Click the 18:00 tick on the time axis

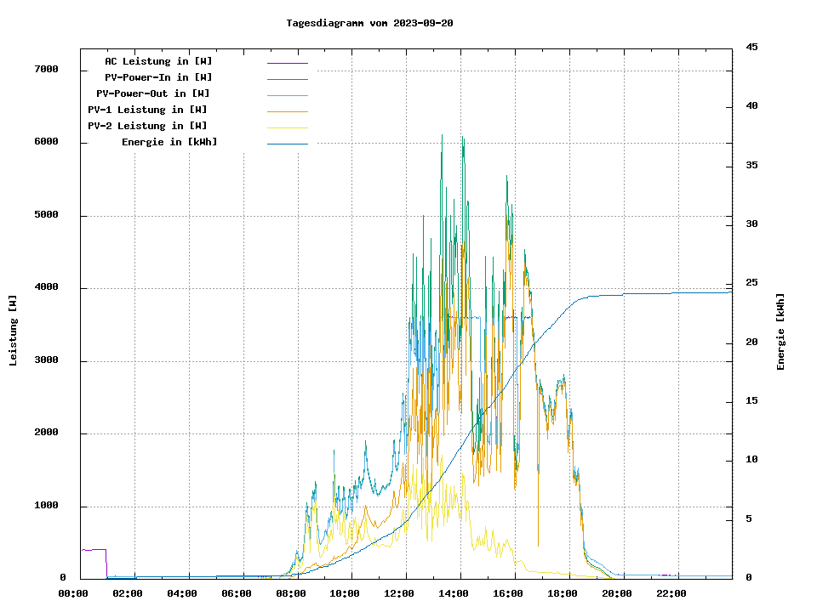pyautogui.click(x=562, y=593)
